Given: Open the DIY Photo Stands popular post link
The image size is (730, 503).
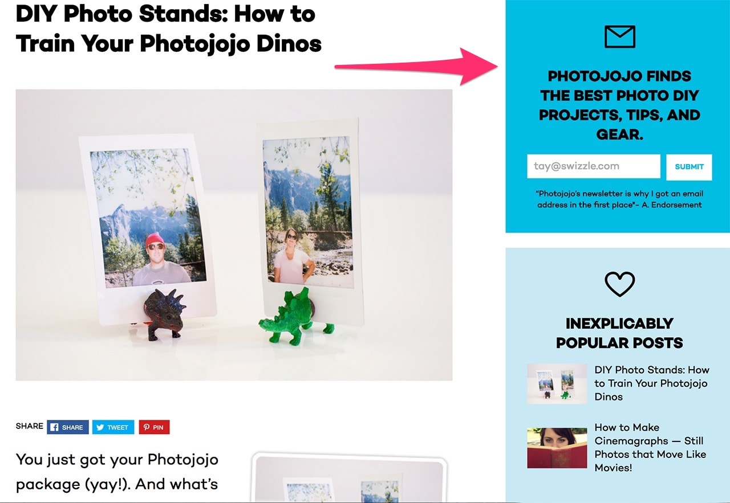Looking at the screenshot, I should point(651,383).
